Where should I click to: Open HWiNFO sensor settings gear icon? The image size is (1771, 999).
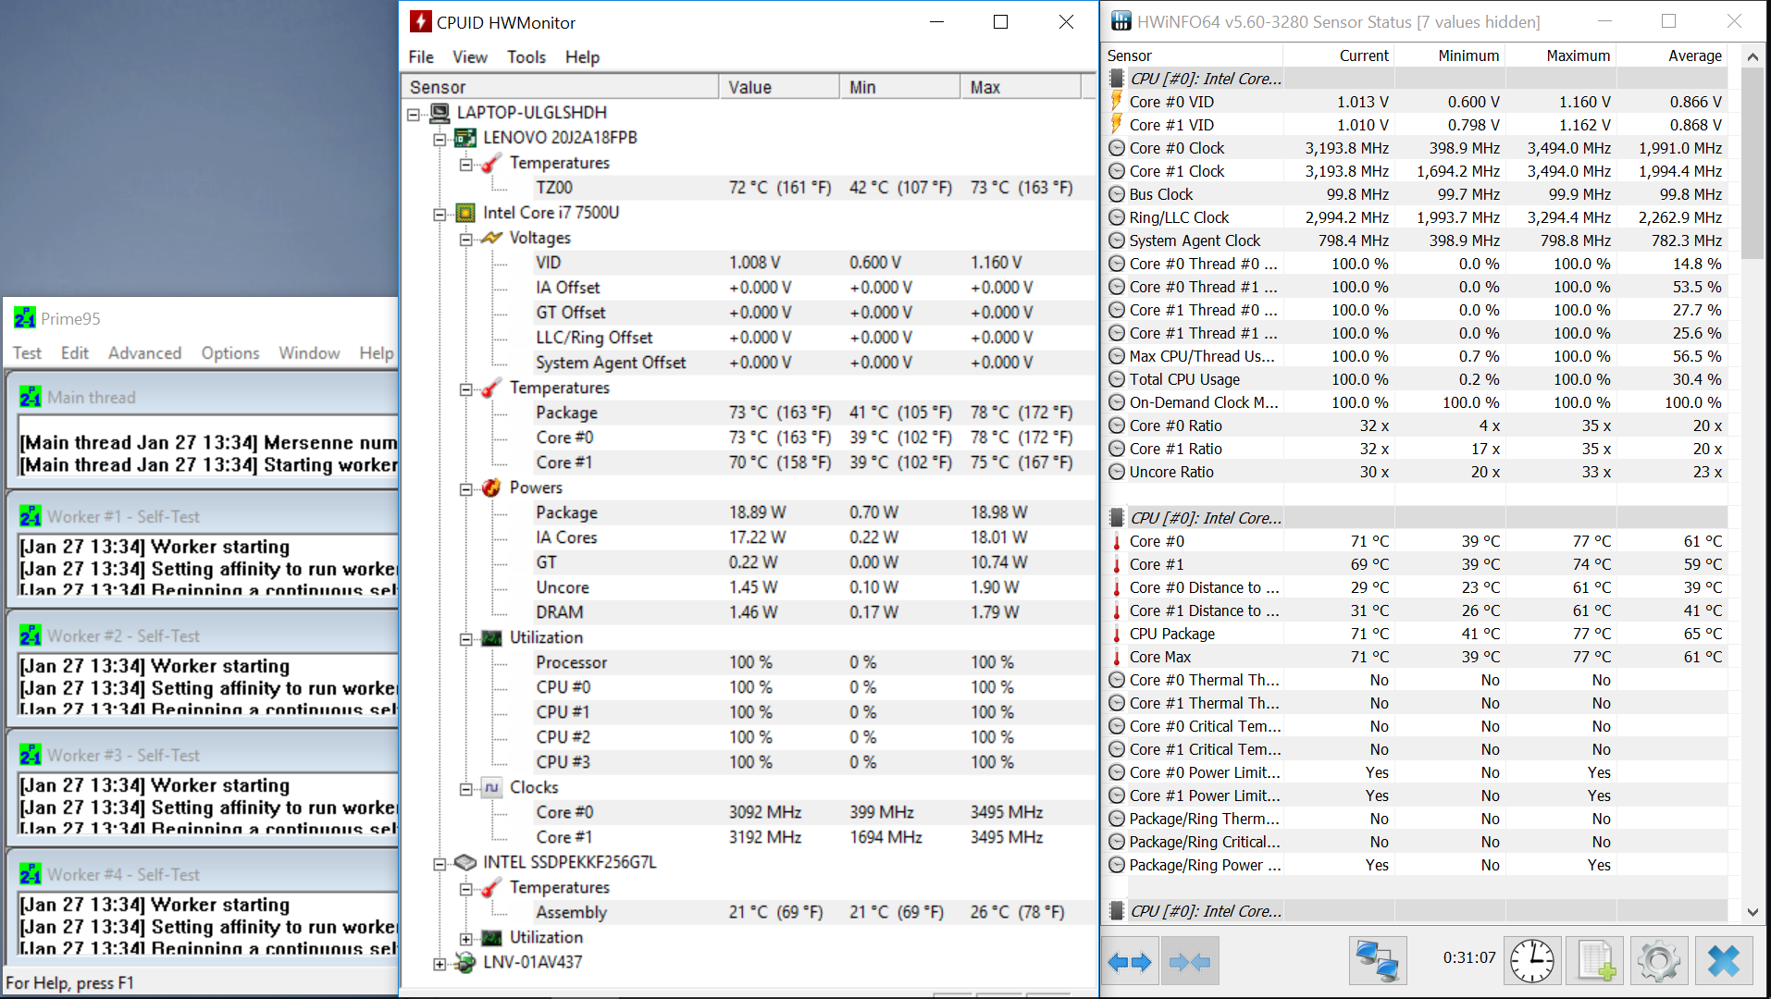(x=1659, y=961)
